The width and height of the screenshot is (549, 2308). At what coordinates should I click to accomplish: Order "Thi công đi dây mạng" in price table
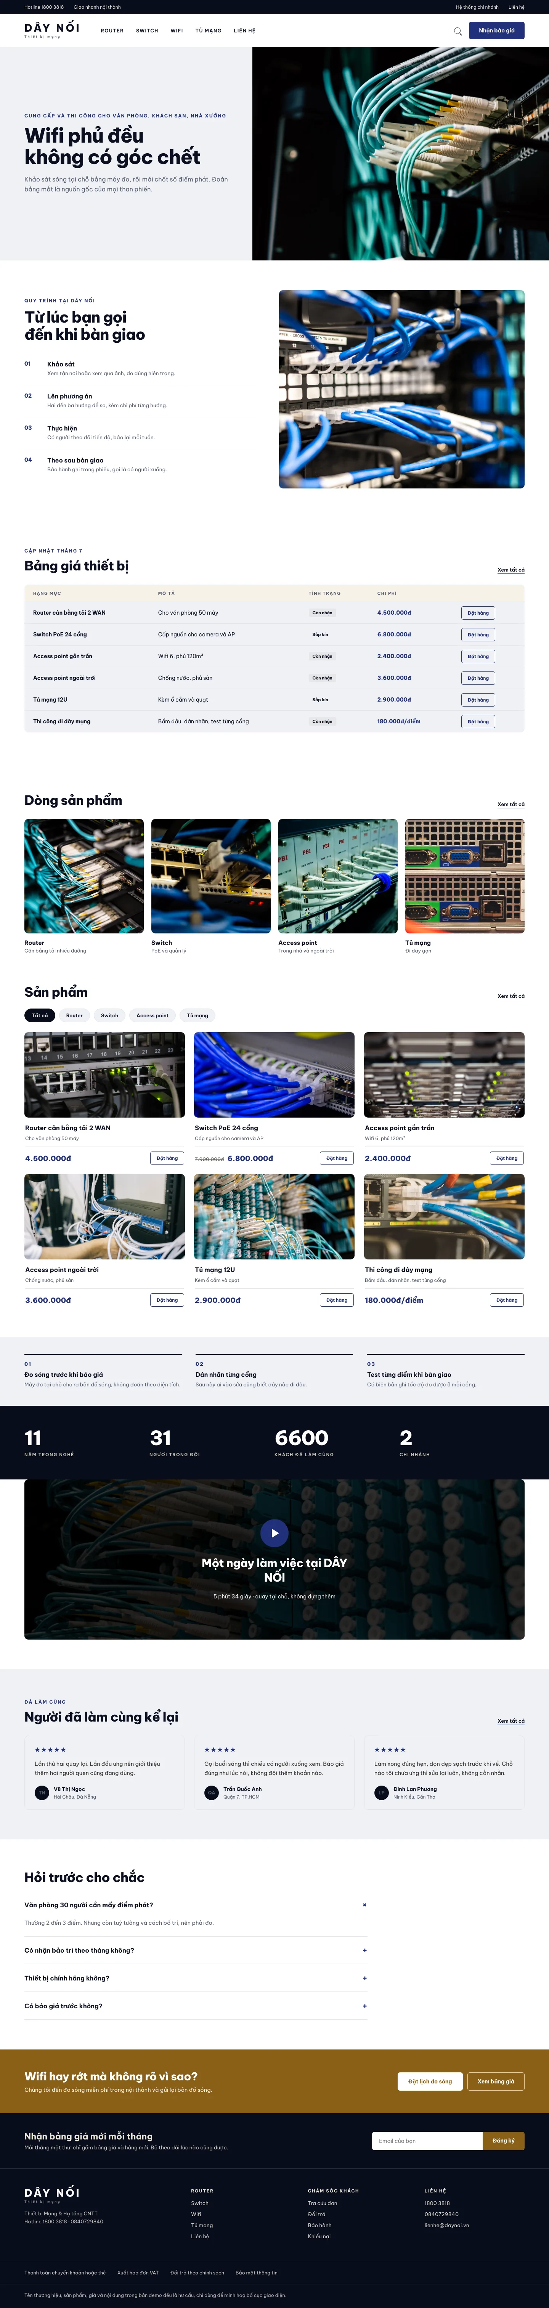click(478, 721)
